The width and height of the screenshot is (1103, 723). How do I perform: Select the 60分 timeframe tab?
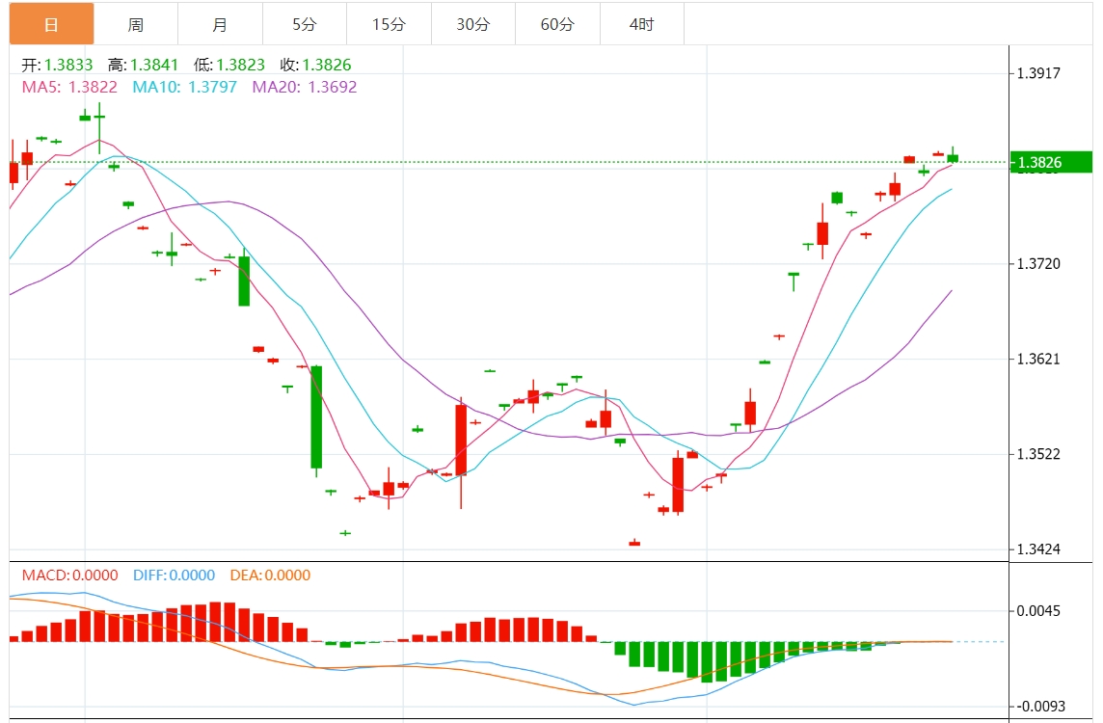point(557,24)
